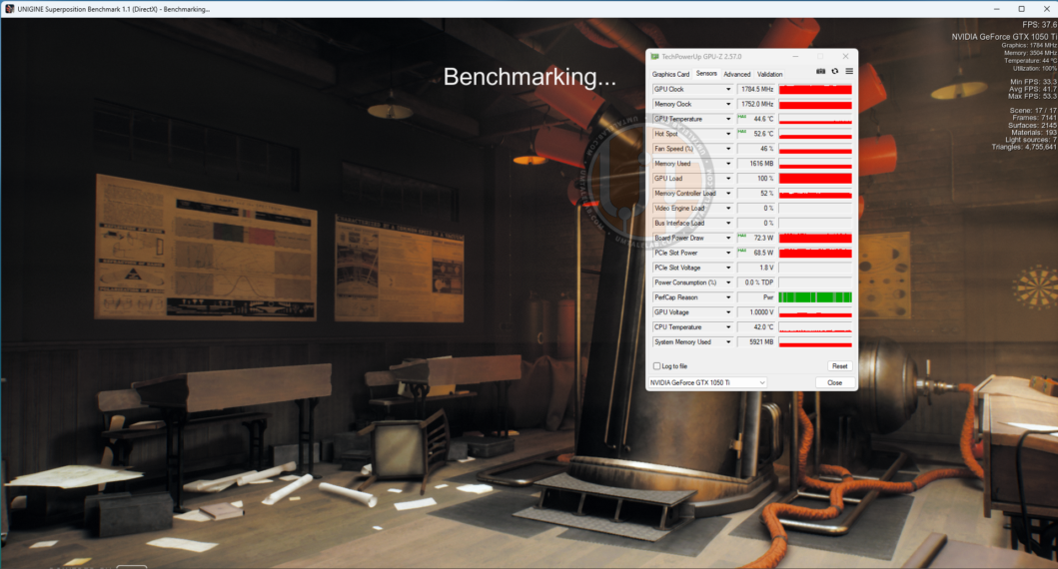Expand the PCIe Slot Power dropdown
Image resolution: width=1058 pixels, height=569 pixels.
coord(728,253)
